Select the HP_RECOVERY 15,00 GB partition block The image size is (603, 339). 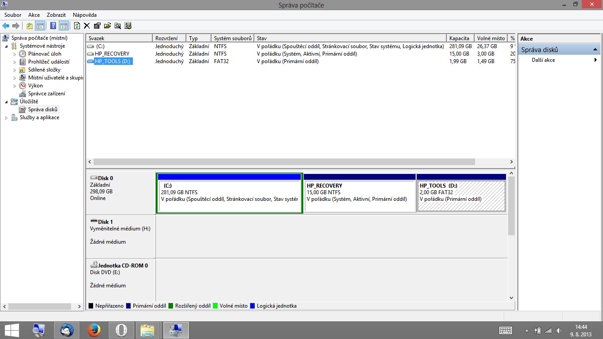point(360,193)
